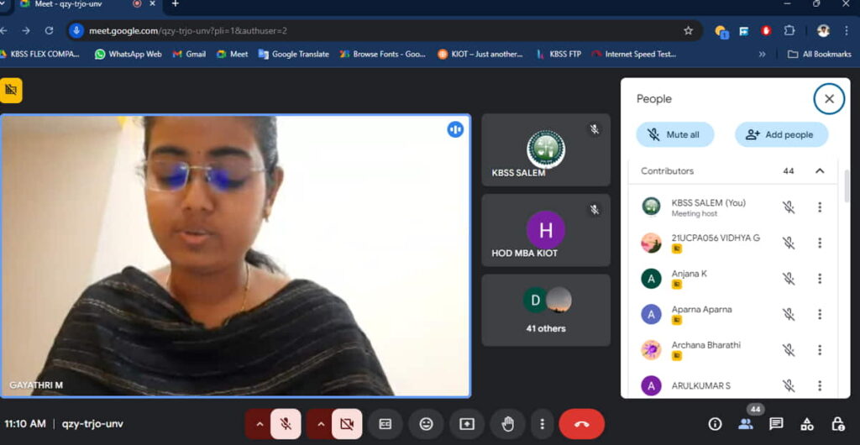Click the meeting code qzy-trjo-unv

click(x=92, y=424)
